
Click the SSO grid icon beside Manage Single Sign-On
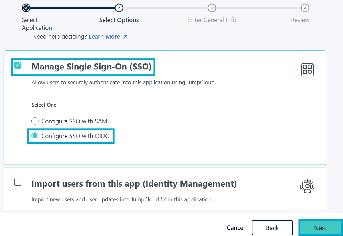307,69
